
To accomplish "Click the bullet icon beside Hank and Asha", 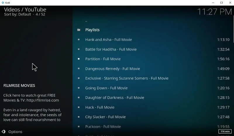I will tap(79, 40).
